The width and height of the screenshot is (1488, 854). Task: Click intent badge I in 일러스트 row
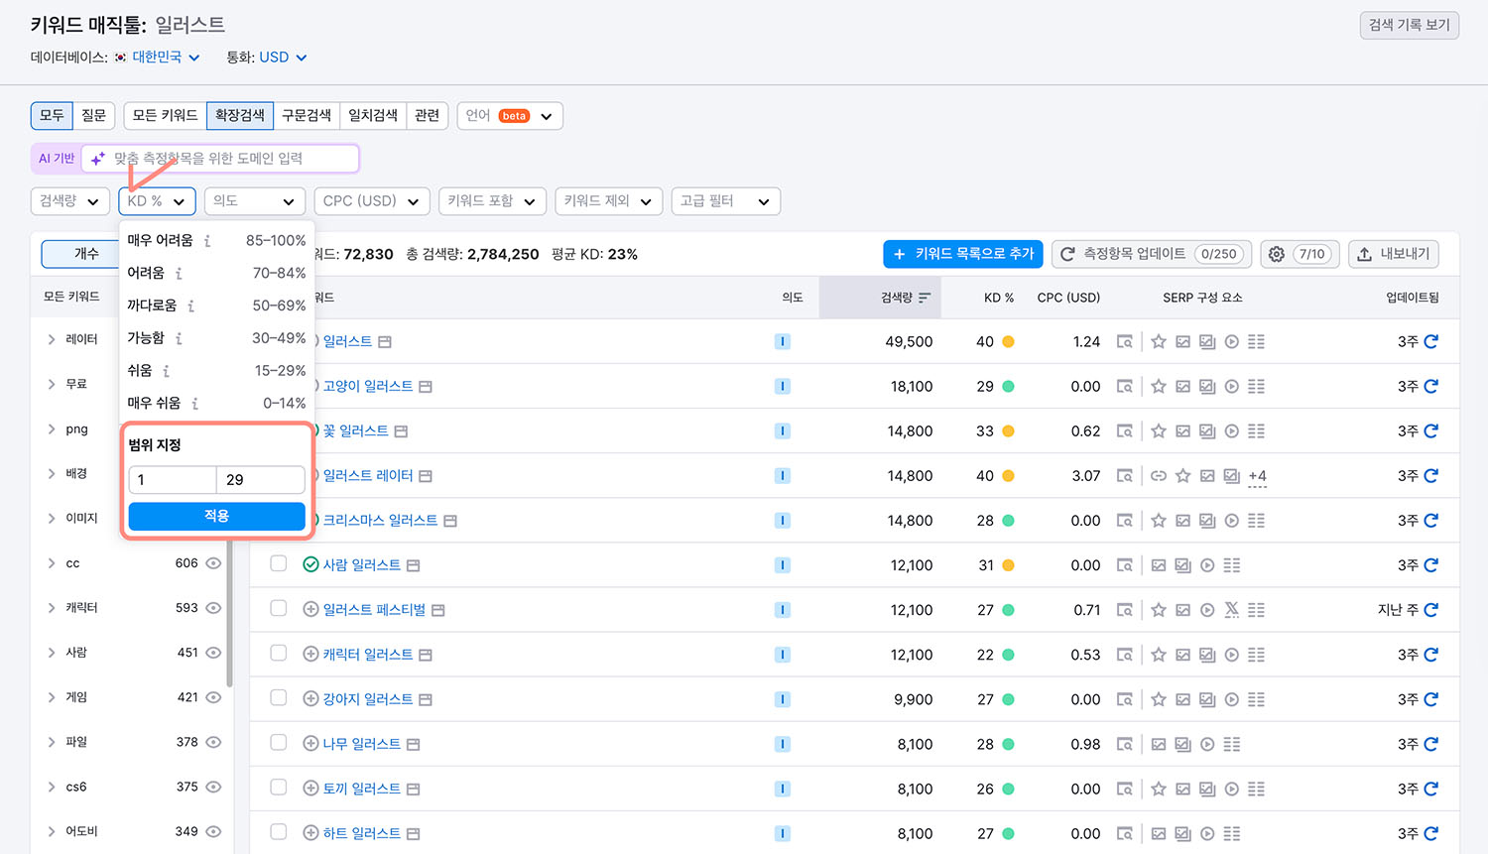[783, 341]
